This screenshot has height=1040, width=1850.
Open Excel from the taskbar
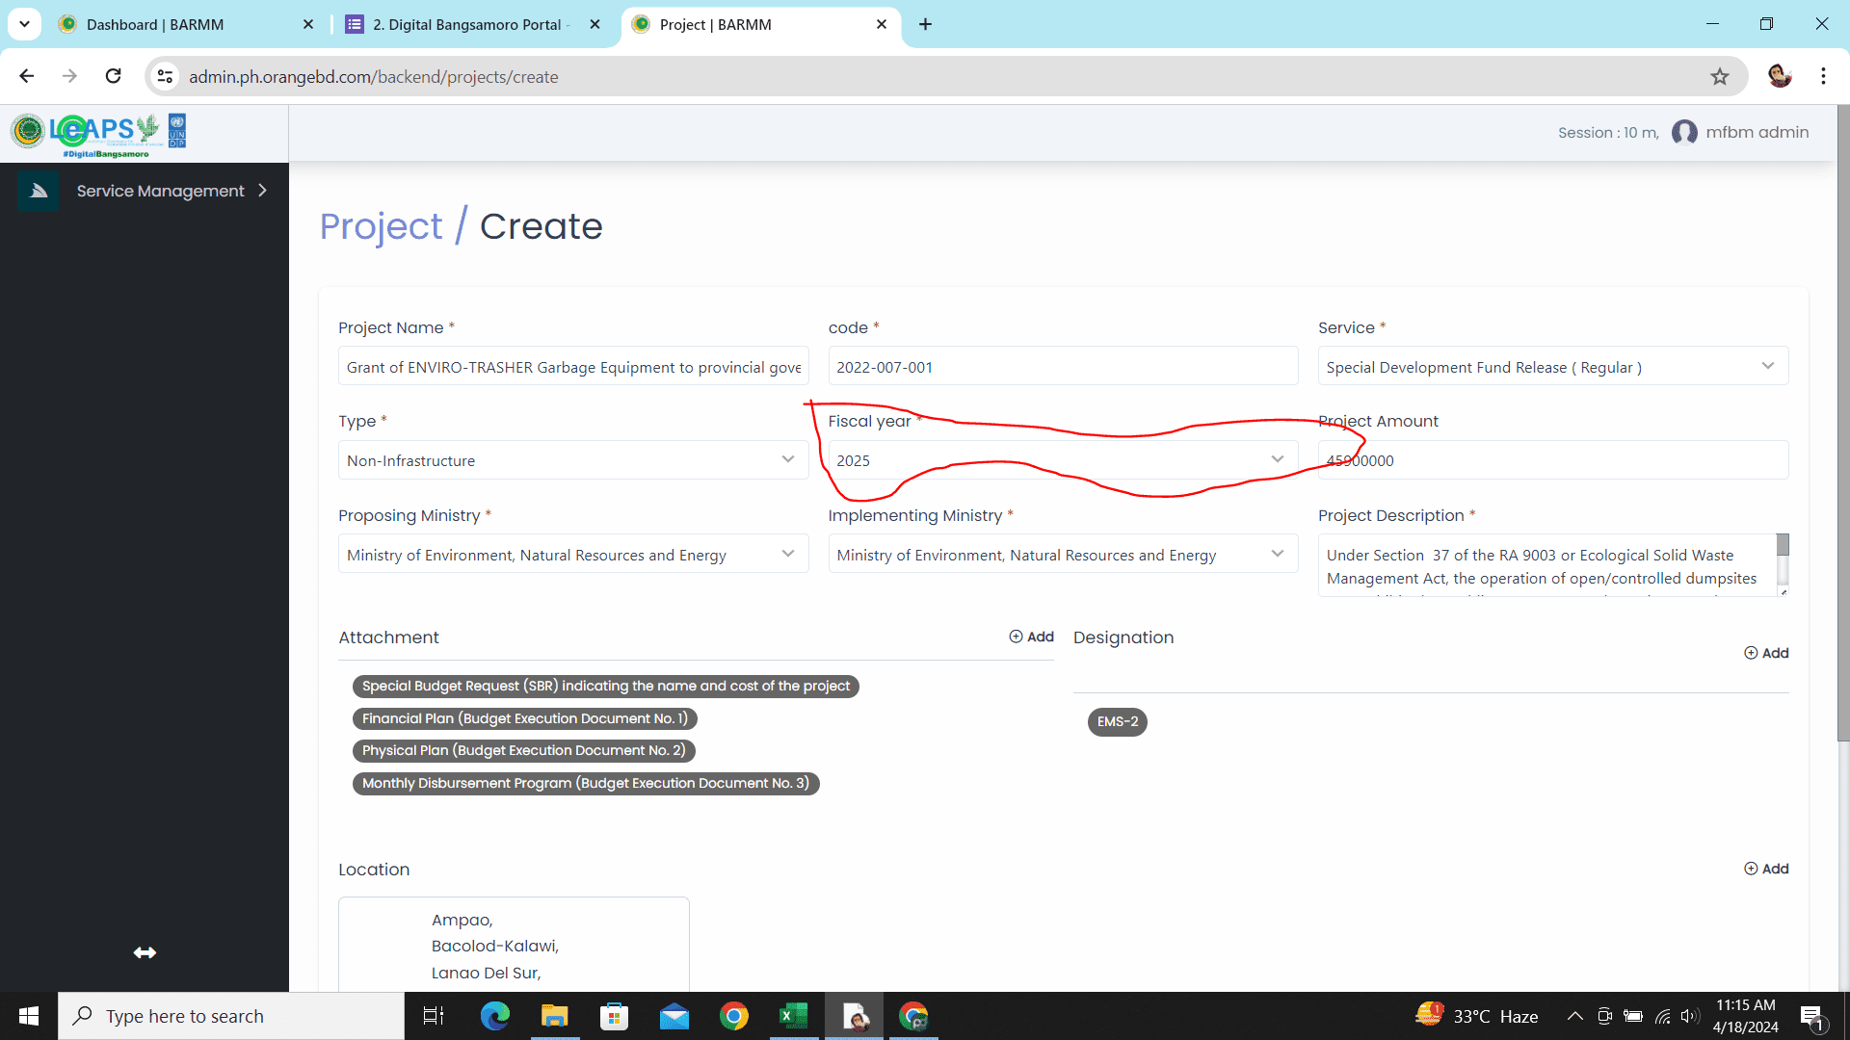[794, 1016]
